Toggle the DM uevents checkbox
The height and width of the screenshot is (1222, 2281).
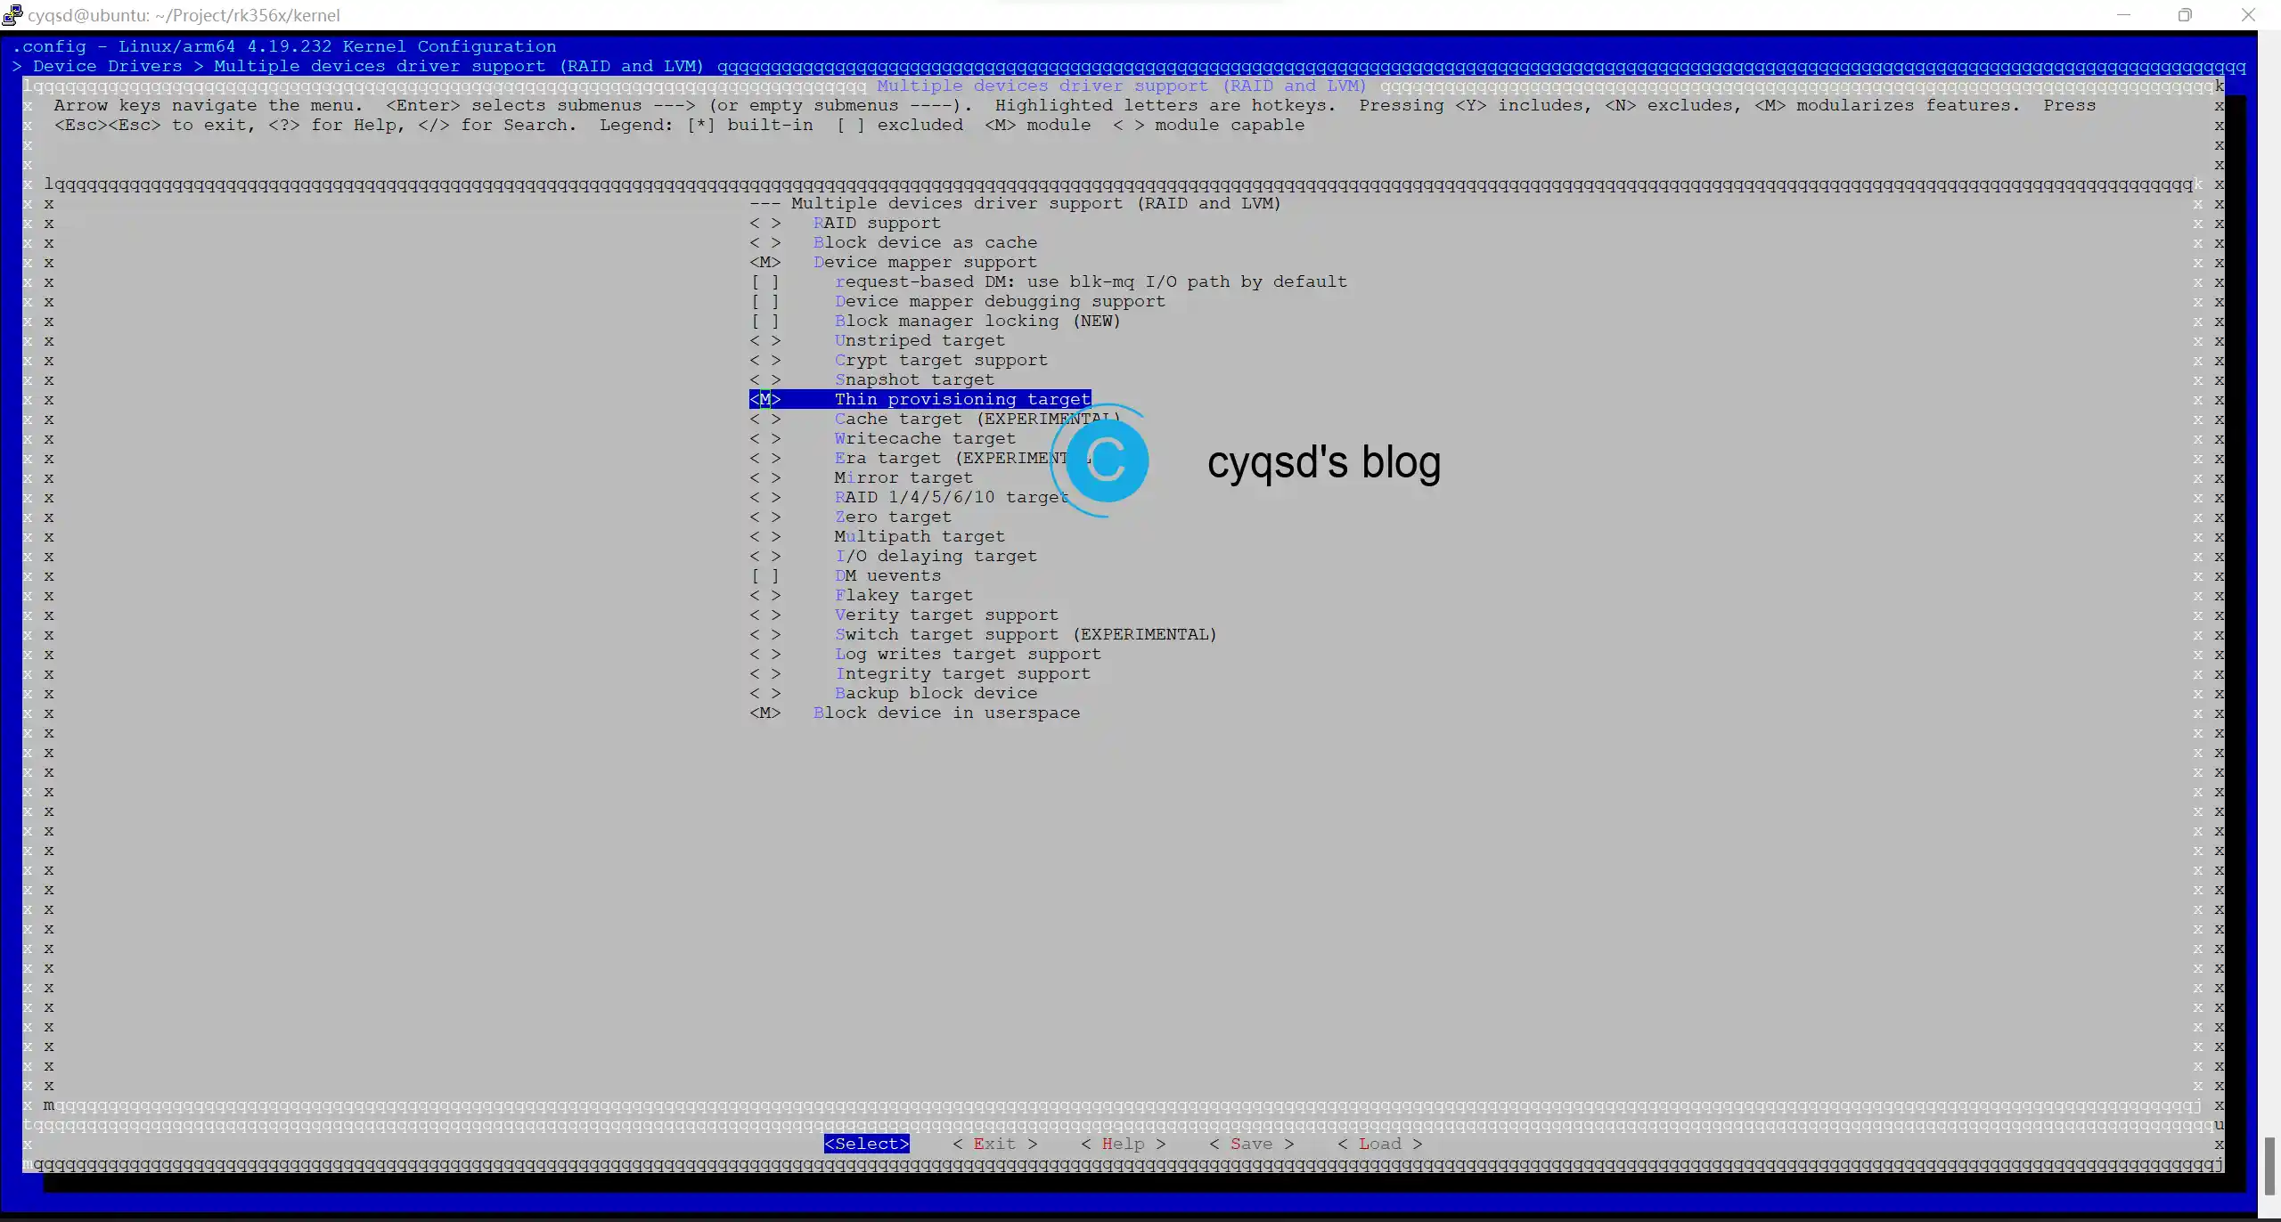[764, 575]
